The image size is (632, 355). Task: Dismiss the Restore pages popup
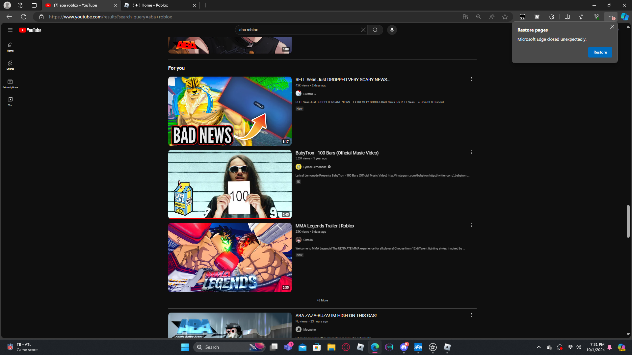pos(612,27)
